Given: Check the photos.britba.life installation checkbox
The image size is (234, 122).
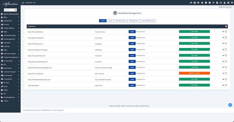Looking at the screenshot, I should pos(226,37).
